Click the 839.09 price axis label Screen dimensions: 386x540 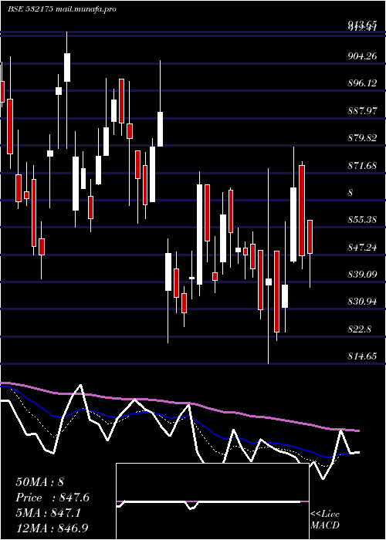362,275
